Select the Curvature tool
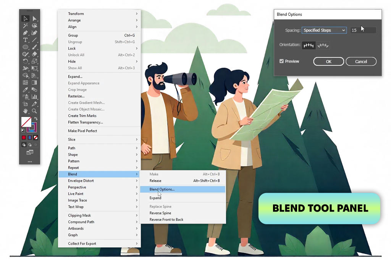The height and width of the screenshot is (260, 391). pos(34,33)
